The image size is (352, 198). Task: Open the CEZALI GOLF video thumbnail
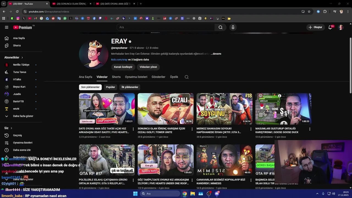click(x=166, y=109)
